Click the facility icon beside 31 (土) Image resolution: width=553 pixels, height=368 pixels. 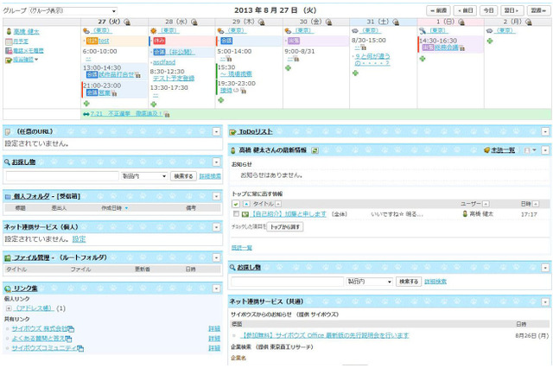tap(396, 22)
